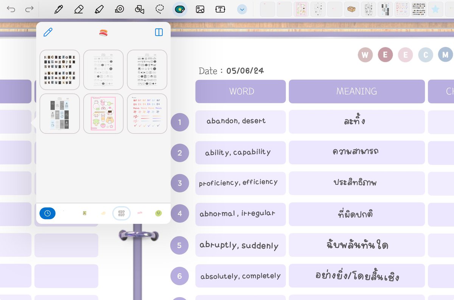Viewport: 454px width, 300px height.
Task: Click the word cell 'proficiency, efficiency'
Action: click(241, 183)
